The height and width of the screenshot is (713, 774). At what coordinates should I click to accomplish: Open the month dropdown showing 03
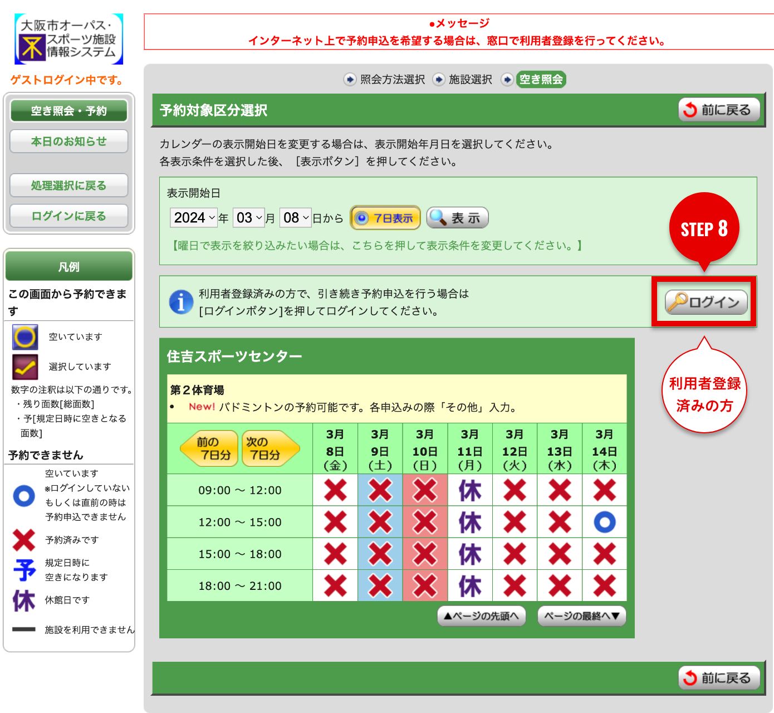click(248, 218)
